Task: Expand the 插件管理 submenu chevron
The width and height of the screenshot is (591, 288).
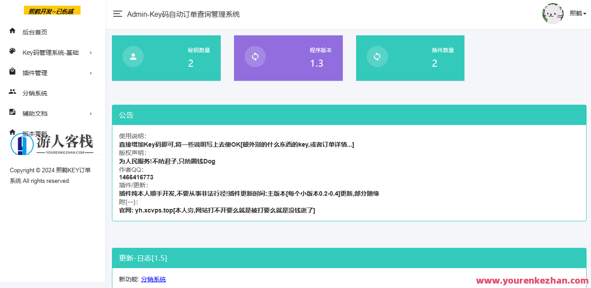Action: (x=91, y=72)
